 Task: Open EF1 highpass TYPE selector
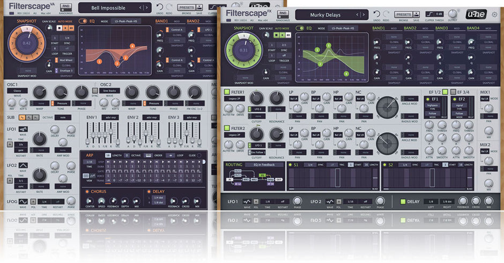pyautogui.click(x=433, y=105)
